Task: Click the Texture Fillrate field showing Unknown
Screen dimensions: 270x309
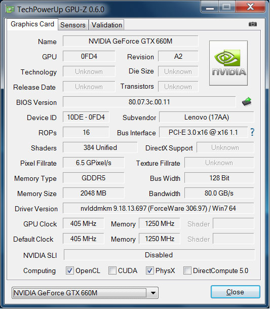Action: 219,163
